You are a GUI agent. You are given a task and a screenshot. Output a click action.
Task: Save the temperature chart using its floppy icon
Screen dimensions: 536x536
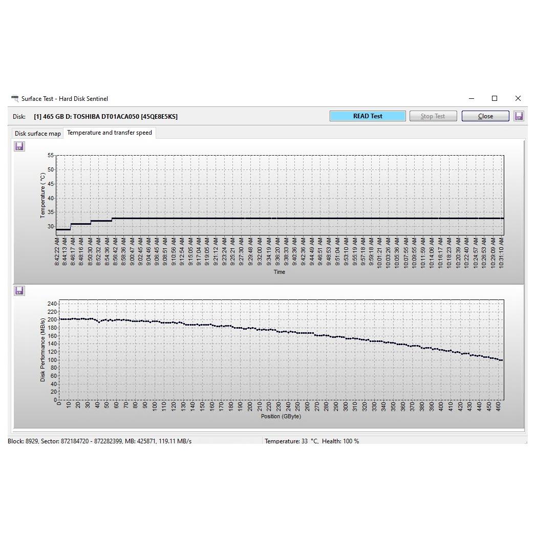pyautogui.click(x=19, y=146)
